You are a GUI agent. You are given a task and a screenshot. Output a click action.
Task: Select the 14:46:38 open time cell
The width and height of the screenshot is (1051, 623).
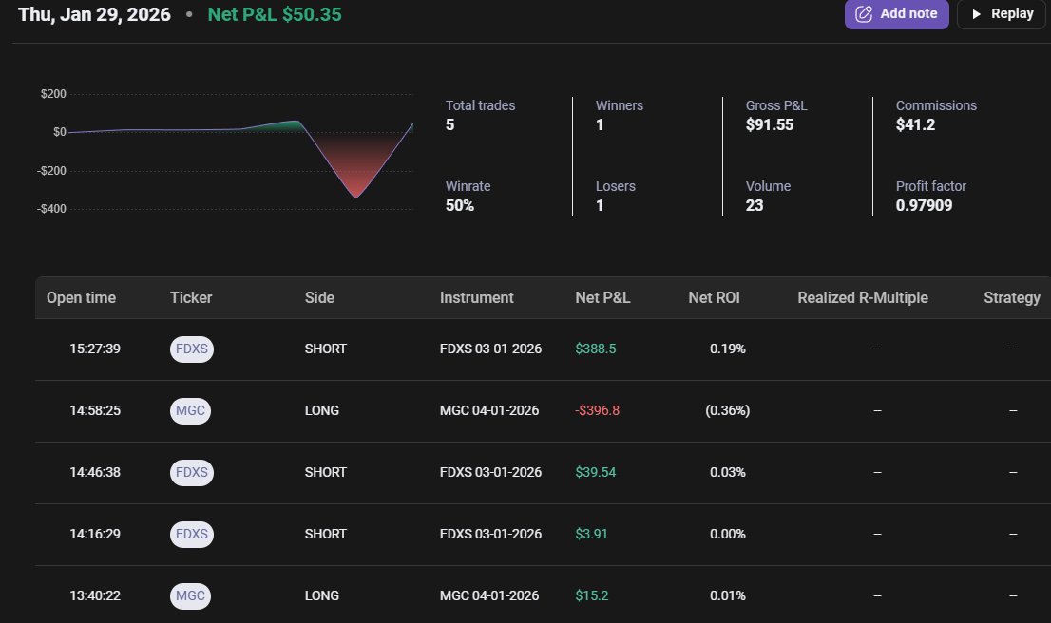tap(95, 472)
